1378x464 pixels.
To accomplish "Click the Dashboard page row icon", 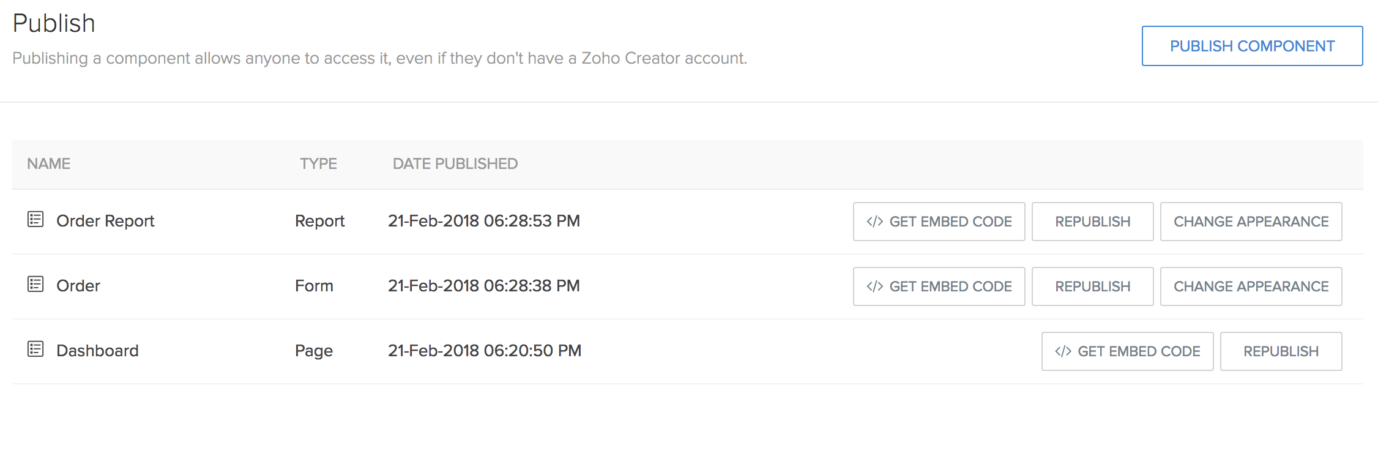I will [x=35, y=349].
